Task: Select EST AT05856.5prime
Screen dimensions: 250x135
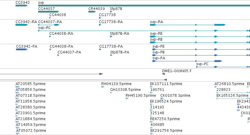Action: click(x=31, y=90)
